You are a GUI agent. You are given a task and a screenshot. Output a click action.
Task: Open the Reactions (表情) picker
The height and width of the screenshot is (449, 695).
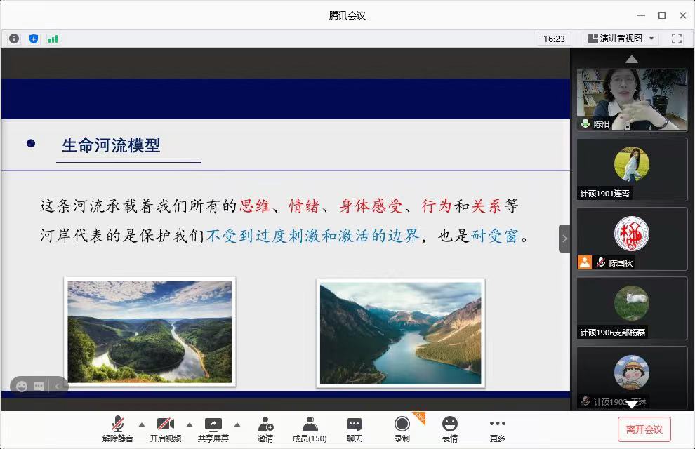(x=450, y=429)
